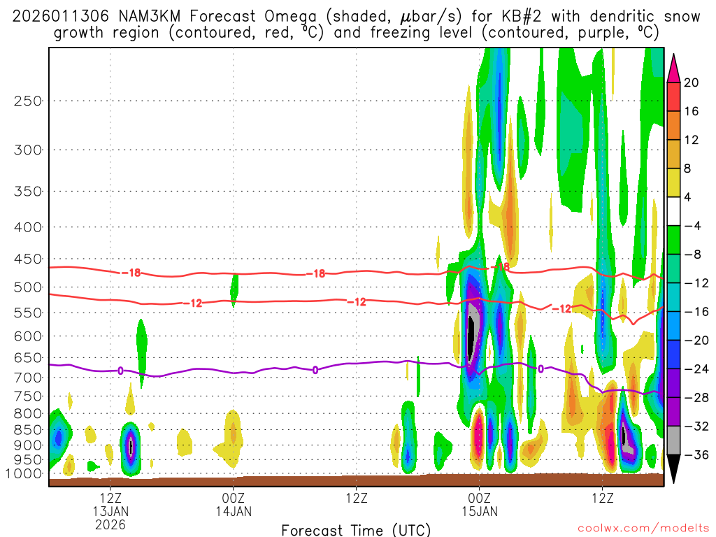
Task: Click the colorbar value 16
Action: (692, 111)
